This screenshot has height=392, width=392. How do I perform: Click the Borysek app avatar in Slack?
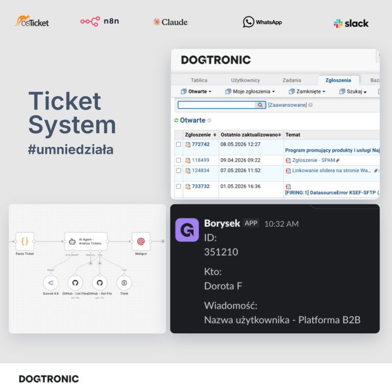[x=187, y=230]
